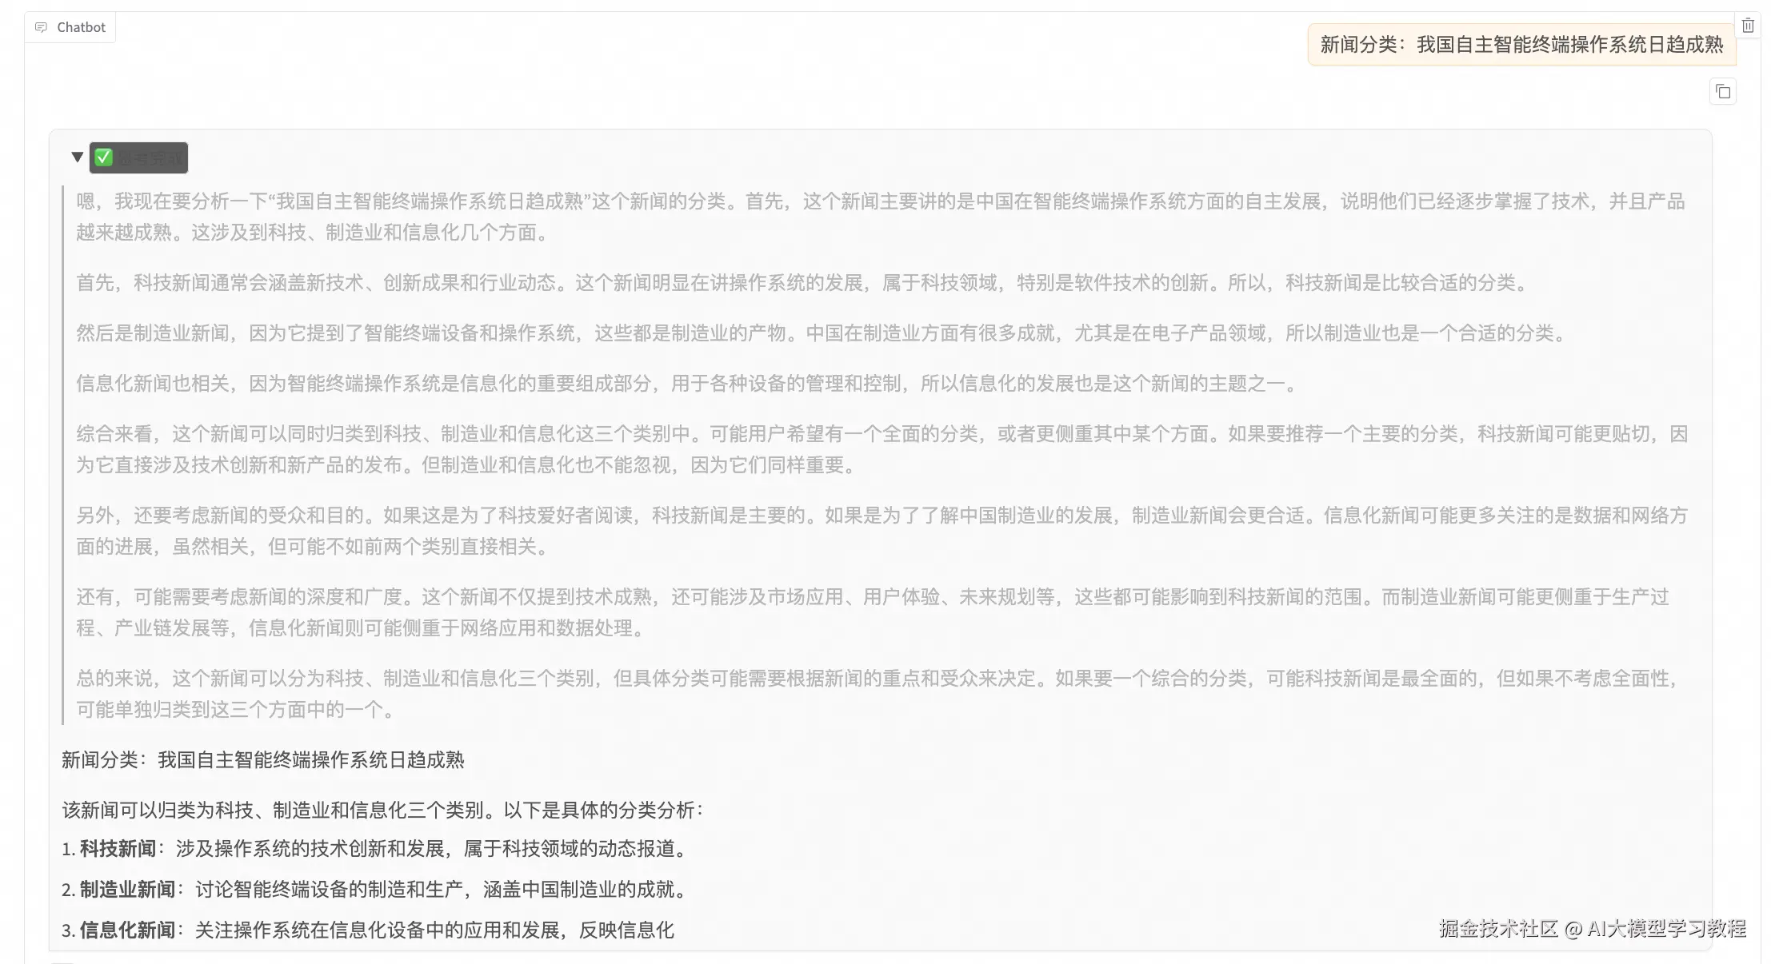Copy the user message with the copy icon
Viewport: 1771px width, 964px height.
tap(1723, 92)
